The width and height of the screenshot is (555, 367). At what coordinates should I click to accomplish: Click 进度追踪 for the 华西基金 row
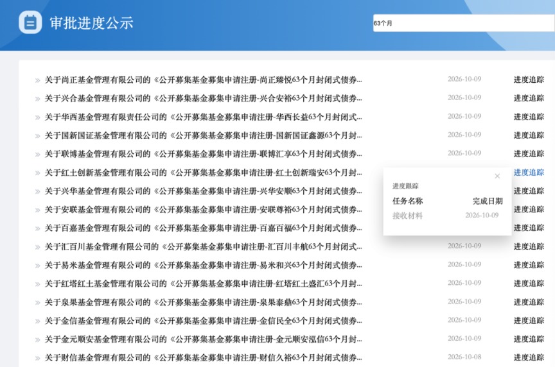coord(529,117)
